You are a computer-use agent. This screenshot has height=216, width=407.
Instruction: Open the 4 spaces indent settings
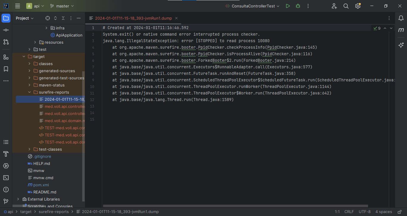click(x=383, y=212)
